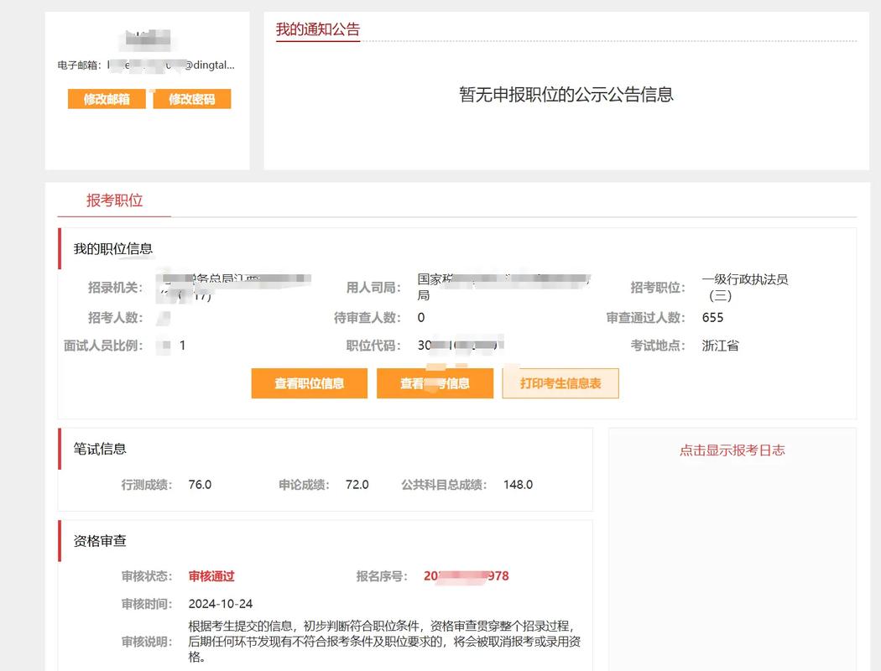Screen dimensions: 881x671
Task: Click the 查看报考信息 button
Action: pos(435,383)
